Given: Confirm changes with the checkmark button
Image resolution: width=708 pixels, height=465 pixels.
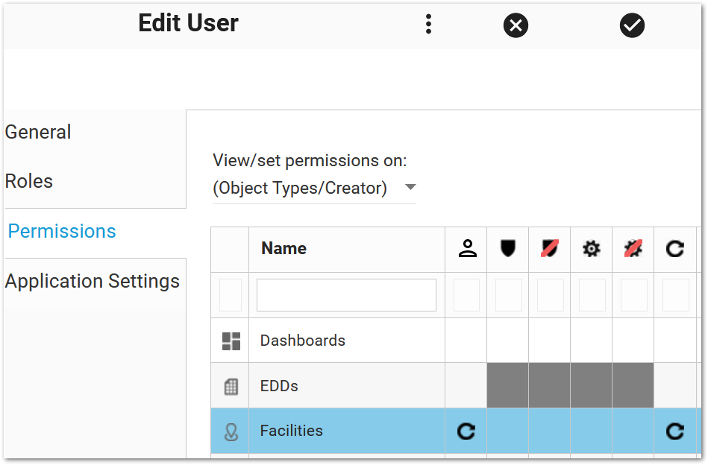Looking at the screenshot, I should coord(631,25).
